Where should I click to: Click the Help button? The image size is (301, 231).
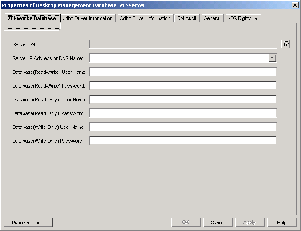tap(281, 223)
